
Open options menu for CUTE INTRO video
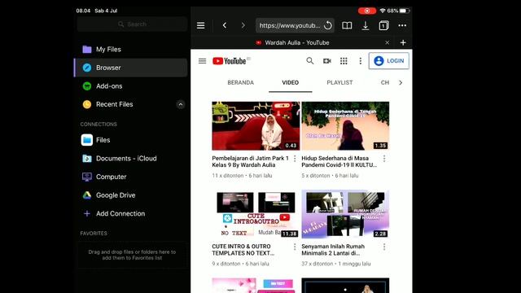tap(295, 247)
